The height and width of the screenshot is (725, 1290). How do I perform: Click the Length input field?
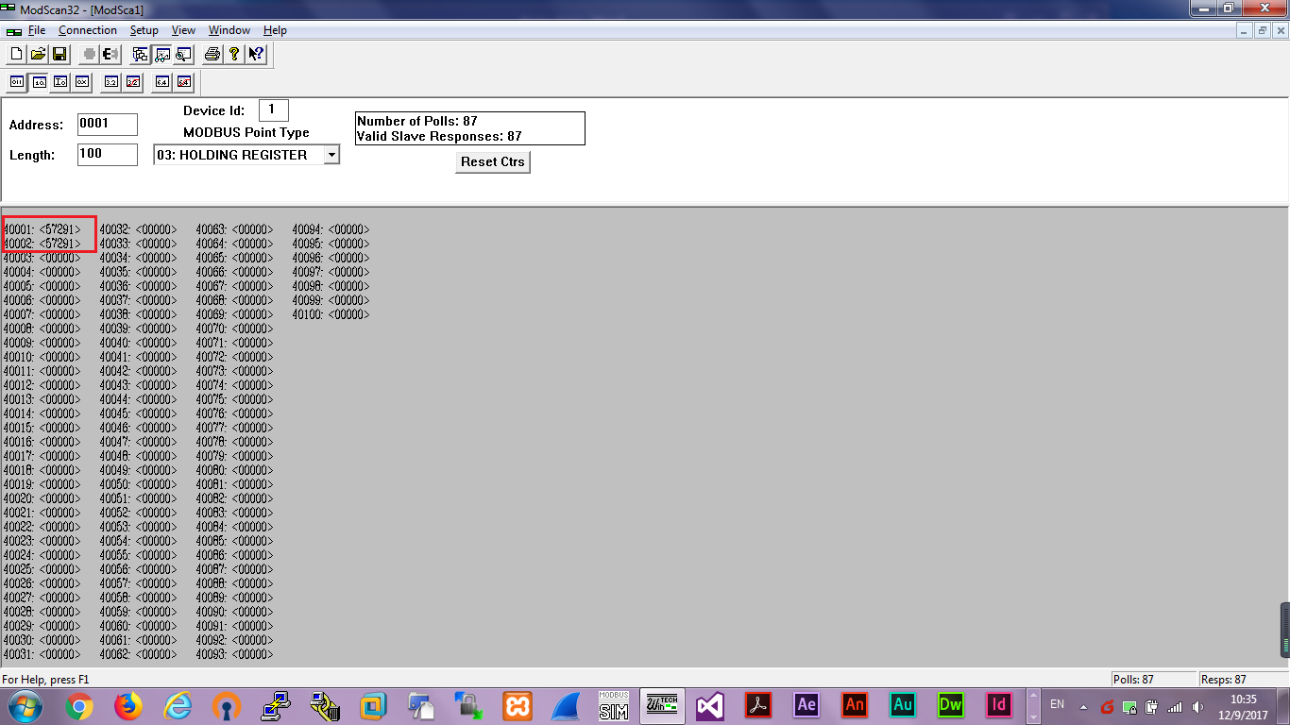pyautogui.click(x=107, y=155)
